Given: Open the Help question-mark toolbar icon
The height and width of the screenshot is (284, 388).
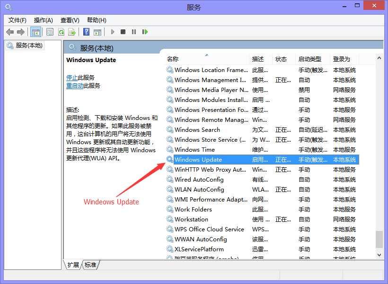Looking at the screenshot, I should pyautogui.click(x=87, y=32).
